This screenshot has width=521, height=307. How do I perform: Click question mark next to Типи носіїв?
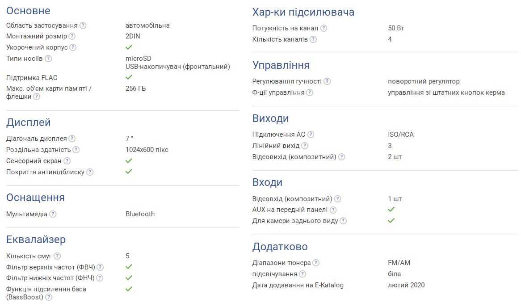48,59
